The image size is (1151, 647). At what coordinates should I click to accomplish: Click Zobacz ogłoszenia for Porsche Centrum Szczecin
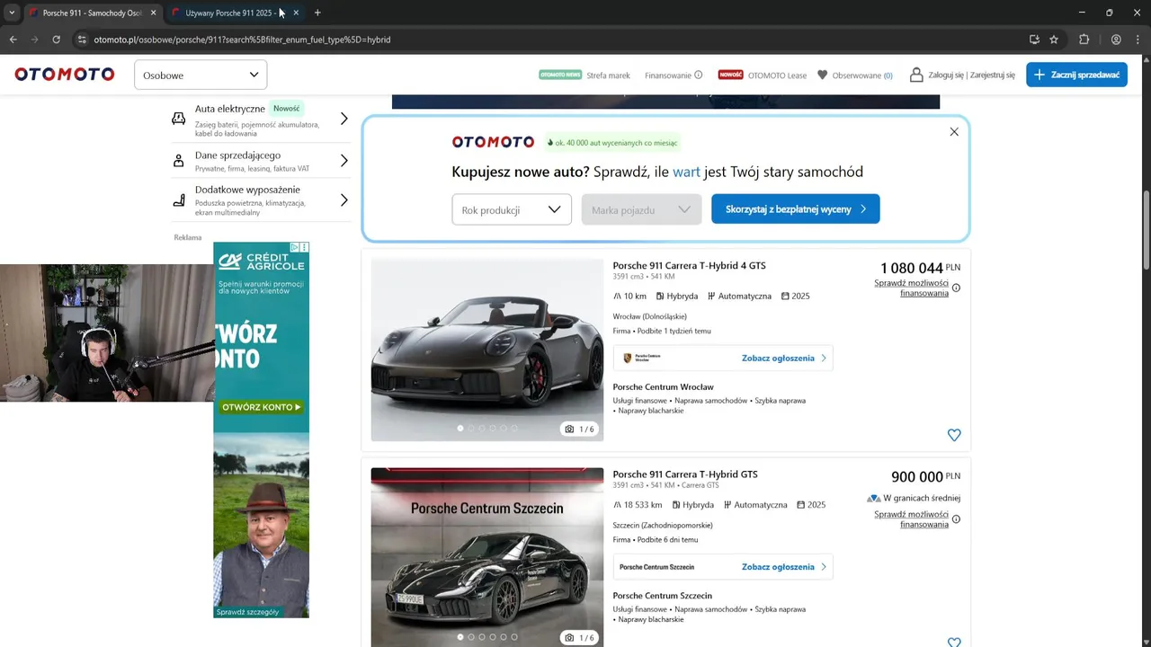[783, 567]
